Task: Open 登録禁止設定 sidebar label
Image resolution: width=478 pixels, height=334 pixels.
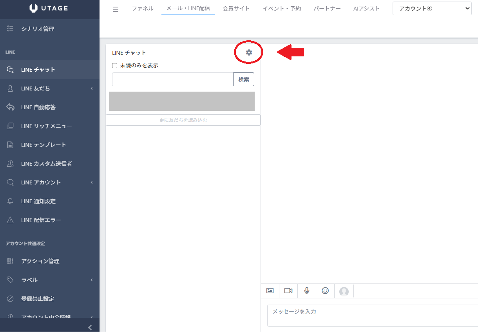Action: (38, 299)
